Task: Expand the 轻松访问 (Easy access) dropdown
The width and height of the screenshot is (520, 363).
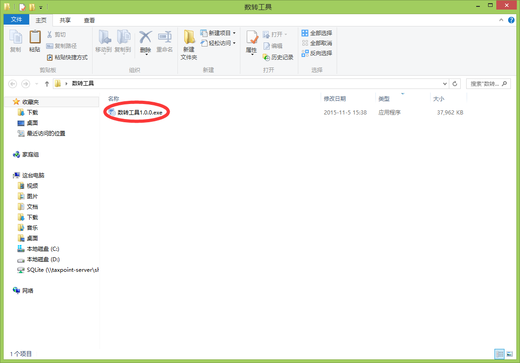Action: [x=234, y=43]
